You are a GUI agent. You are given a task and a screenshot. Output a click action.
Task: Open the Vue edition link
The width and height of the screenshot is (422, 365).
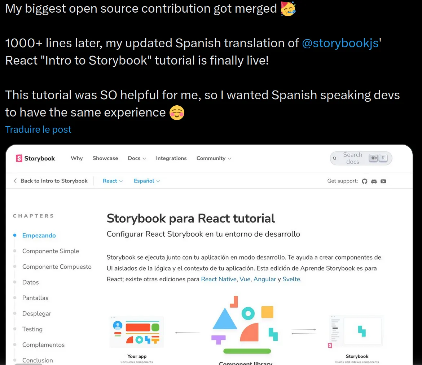point(245,279)
